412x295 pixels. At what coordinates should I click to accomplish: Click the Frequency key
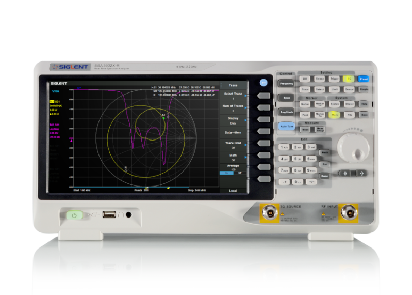[x=286, y=84]
